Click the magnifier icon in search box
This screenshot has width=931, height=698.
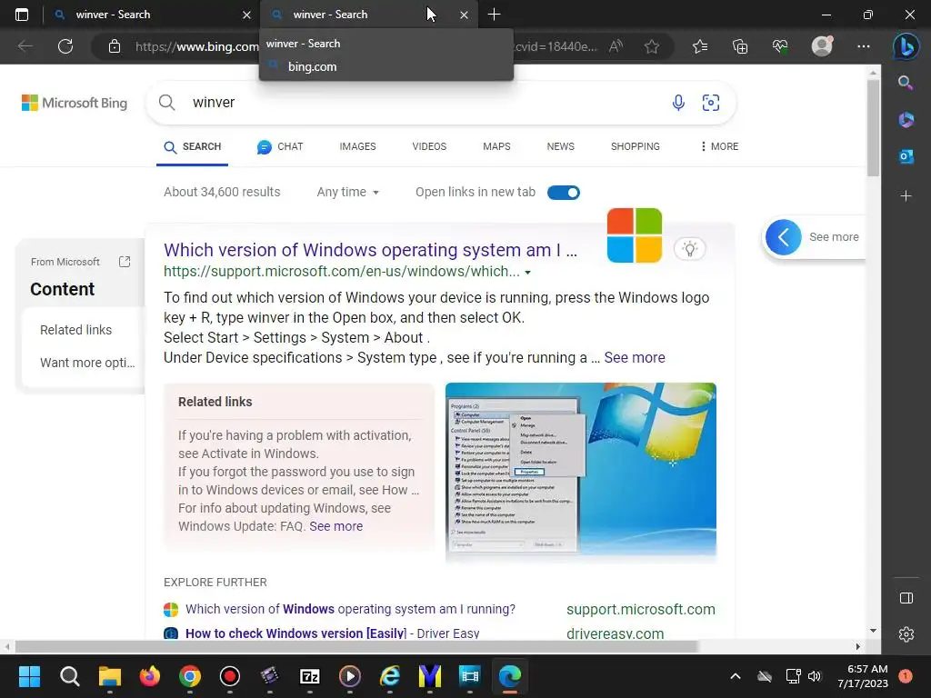tap(167, 103)
